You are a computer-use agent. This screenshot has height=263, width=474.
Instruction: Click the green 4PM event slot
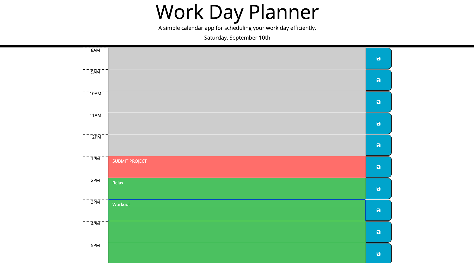click(x=236, y=232)
